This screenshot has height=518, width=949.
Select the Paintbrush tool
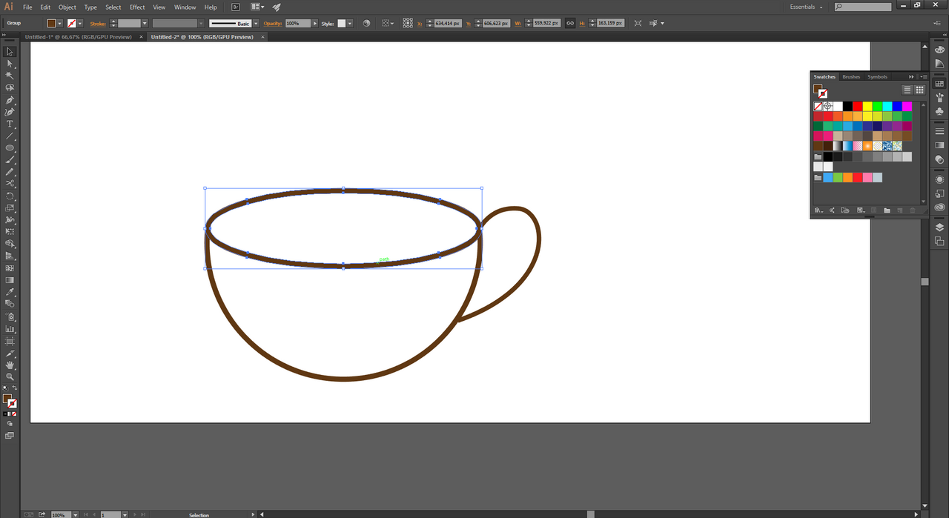coord(10,160)
